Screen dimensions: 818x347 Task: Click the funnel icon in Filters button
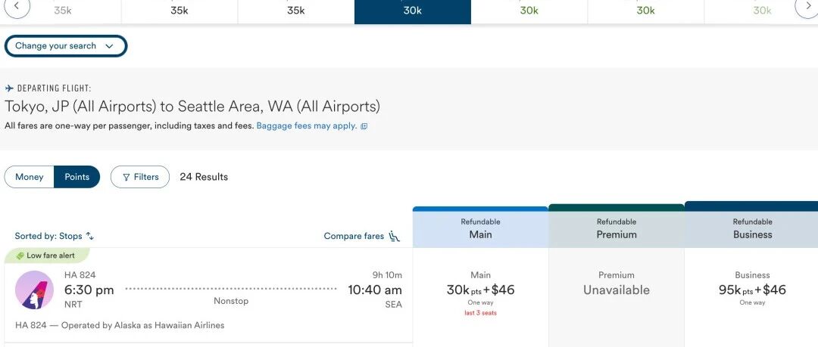click(x=126, y=177)
